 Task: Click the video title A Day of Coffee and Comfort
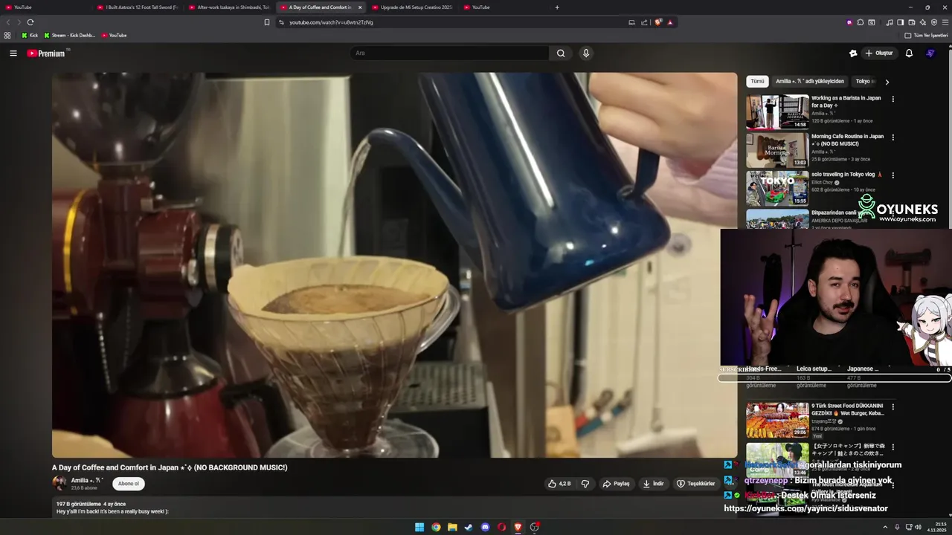pyautogui.click(x=170, y=467)
